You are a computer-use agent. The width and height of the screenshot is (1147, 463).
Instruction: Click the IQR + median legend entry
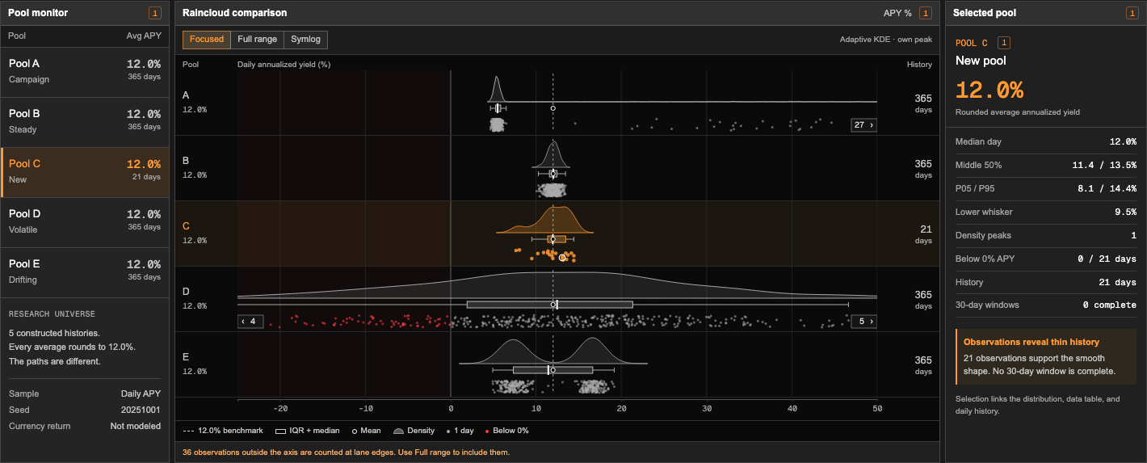[309, 431]
